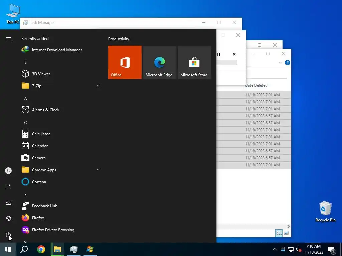The height and width of the screenshot is (256, 342).
Task: Click the Productivity group title
Action: [119, 39]
